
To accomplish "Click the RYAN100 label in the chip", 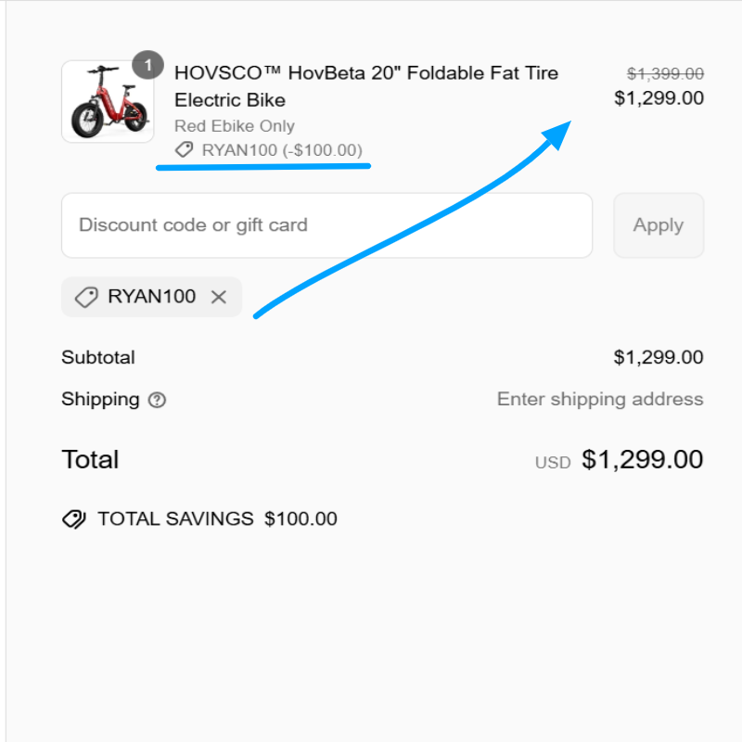I will pos(152,297).
